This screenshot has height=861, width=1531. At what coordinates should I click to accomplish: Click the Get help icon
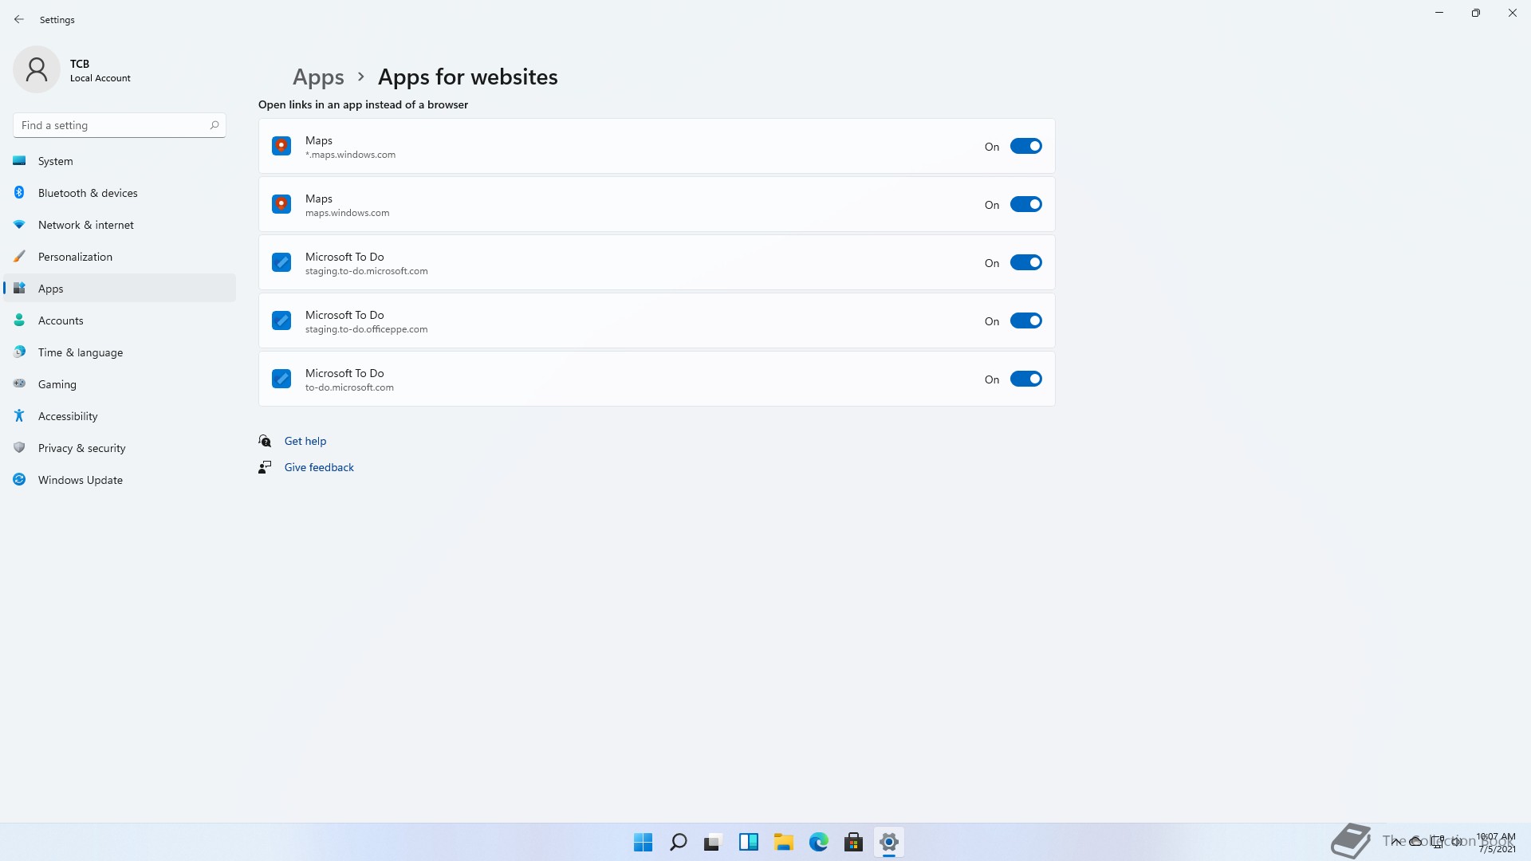click(265, 441)
